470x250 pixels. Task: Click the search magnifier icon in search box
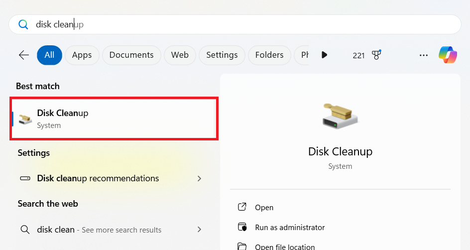pos(23,24)
